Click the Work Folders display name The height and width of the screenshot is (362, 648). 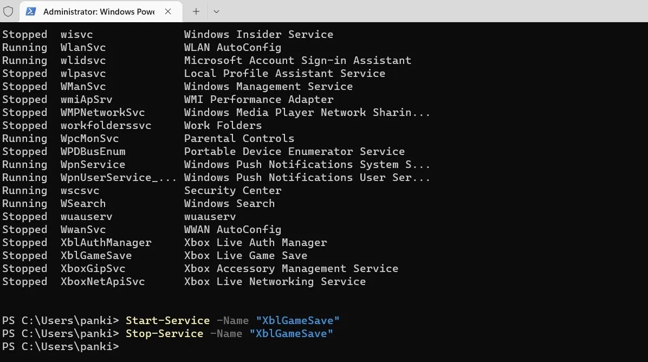point(223,125)
